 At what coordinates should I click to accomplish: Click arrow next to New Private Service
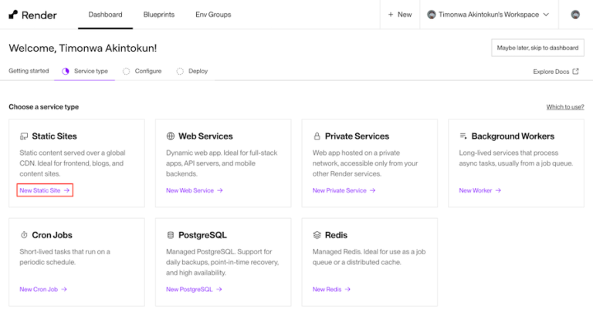372,190
